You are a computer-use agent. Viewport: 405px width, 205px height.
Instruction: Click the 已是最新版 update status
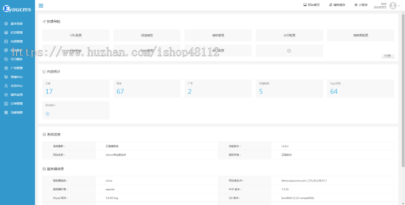(x=112, y=146)
